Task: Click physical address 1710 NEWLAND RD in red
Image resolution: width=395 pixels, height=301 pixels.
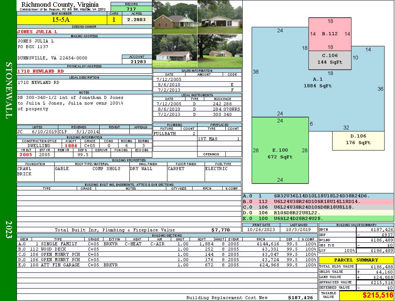Action: click(40, 71)
